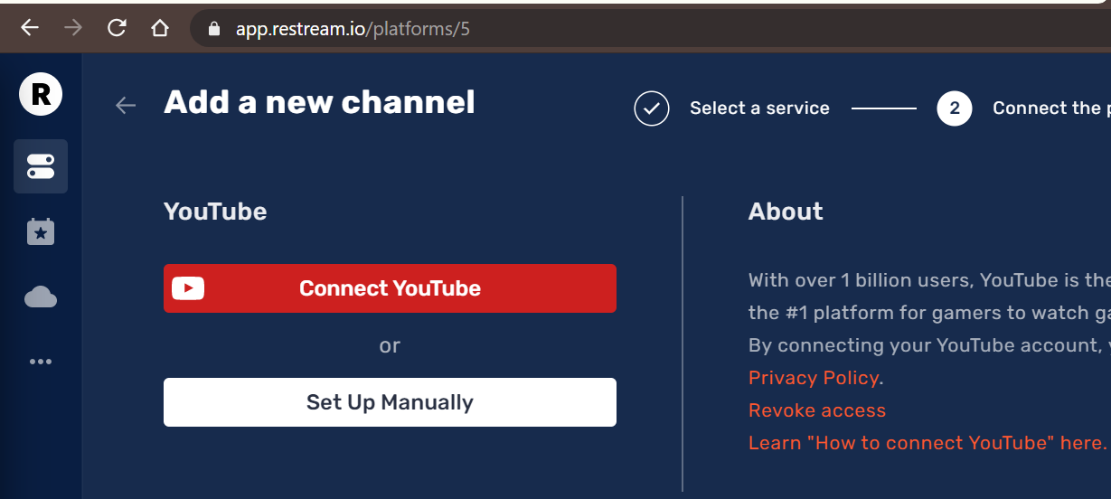Click the Revoke access link

(817, 410)
